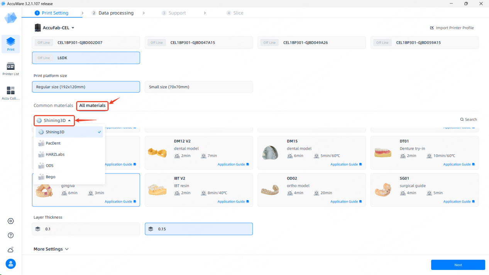The width and height of the screenshot is (489, 275).
Task: Select layer thickness 0.15
Action: tap(199, 229)
